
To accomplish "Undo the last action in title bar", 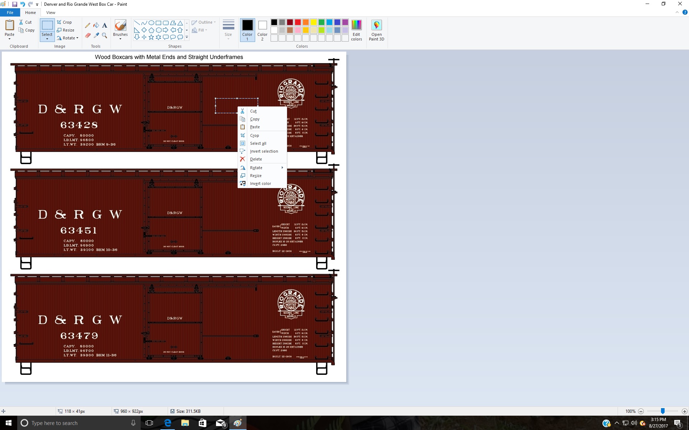I will [x=23, y=4].
